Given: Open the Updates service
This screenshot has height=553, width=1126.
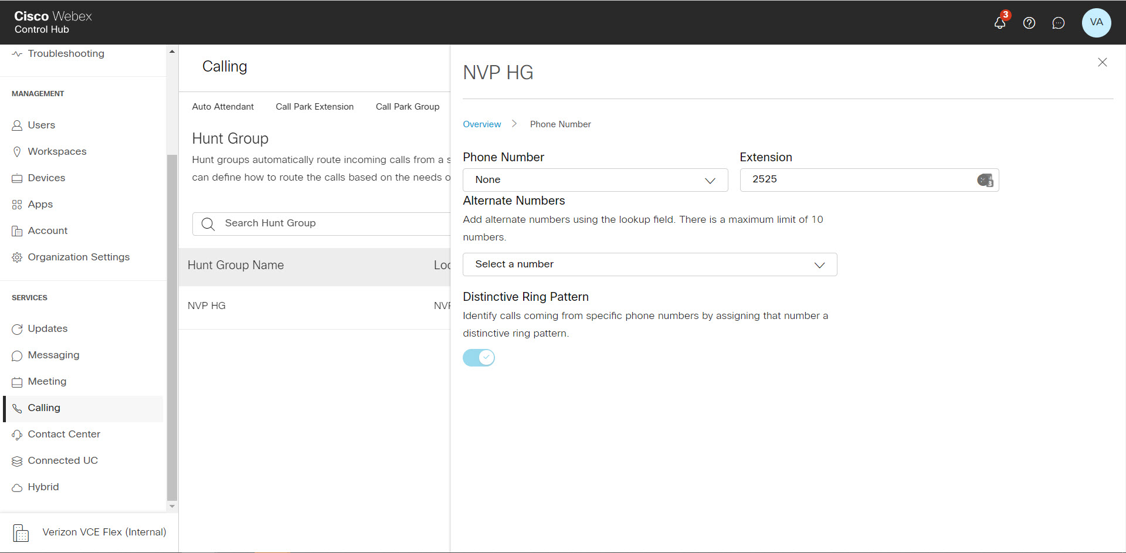Looking at the screenshot, I should 48,328.
